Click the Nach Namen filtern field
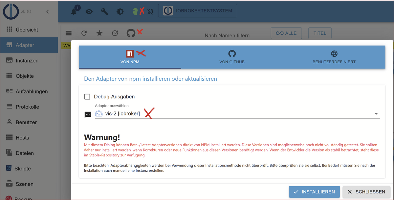 227,35
